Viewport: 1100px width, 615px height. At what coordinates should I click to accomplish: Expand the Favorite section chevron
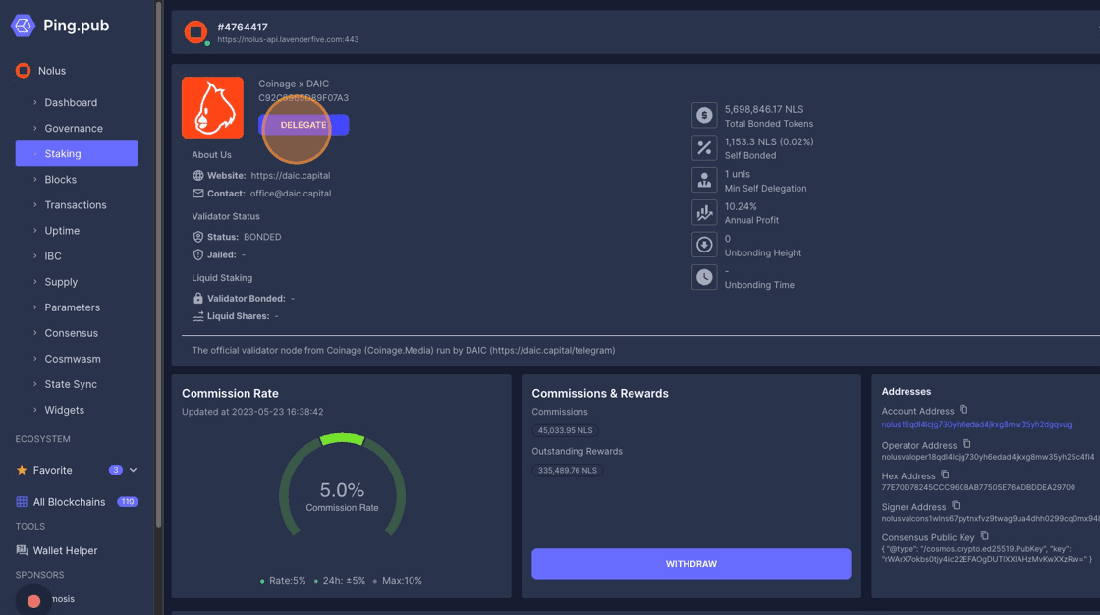[x=134, y=471]
